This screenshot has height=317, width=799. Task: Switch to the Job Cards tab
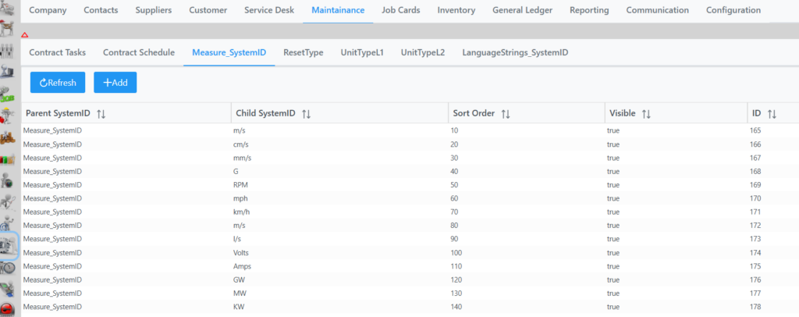(400, 11)
